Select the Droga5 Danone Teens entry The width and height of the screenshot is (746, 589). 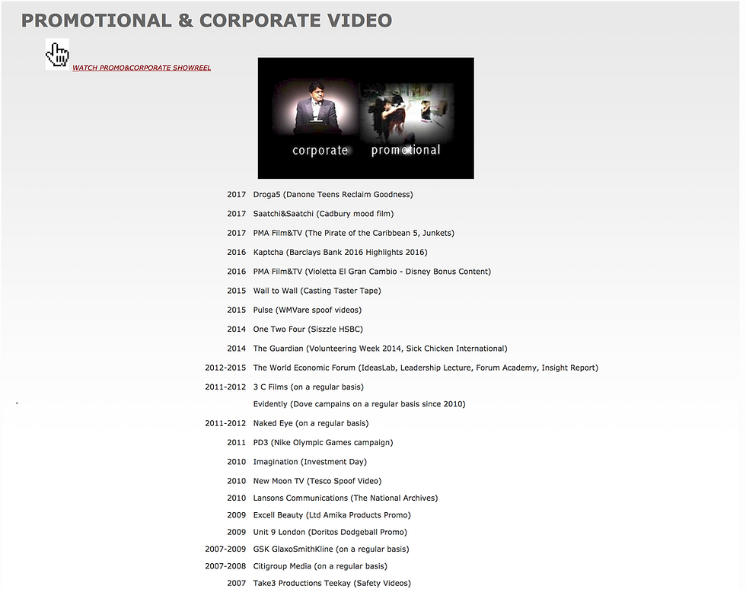(x=333, y=195)
